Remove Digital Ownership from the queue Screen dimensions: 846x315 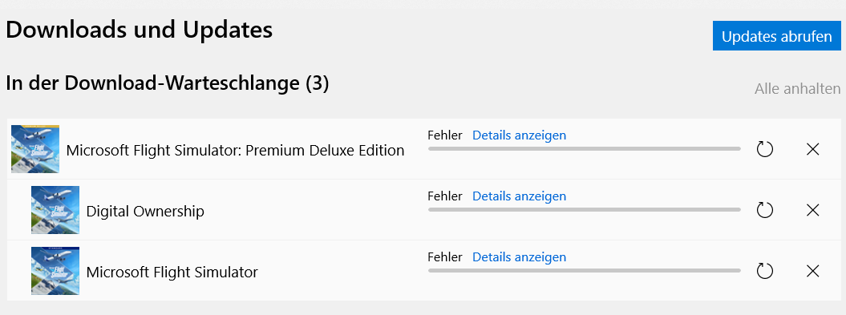[x=812, y=210]
